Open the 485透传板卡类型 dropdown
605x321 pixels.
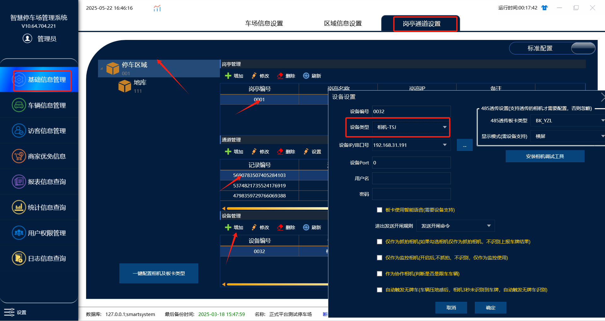[568, 120]
